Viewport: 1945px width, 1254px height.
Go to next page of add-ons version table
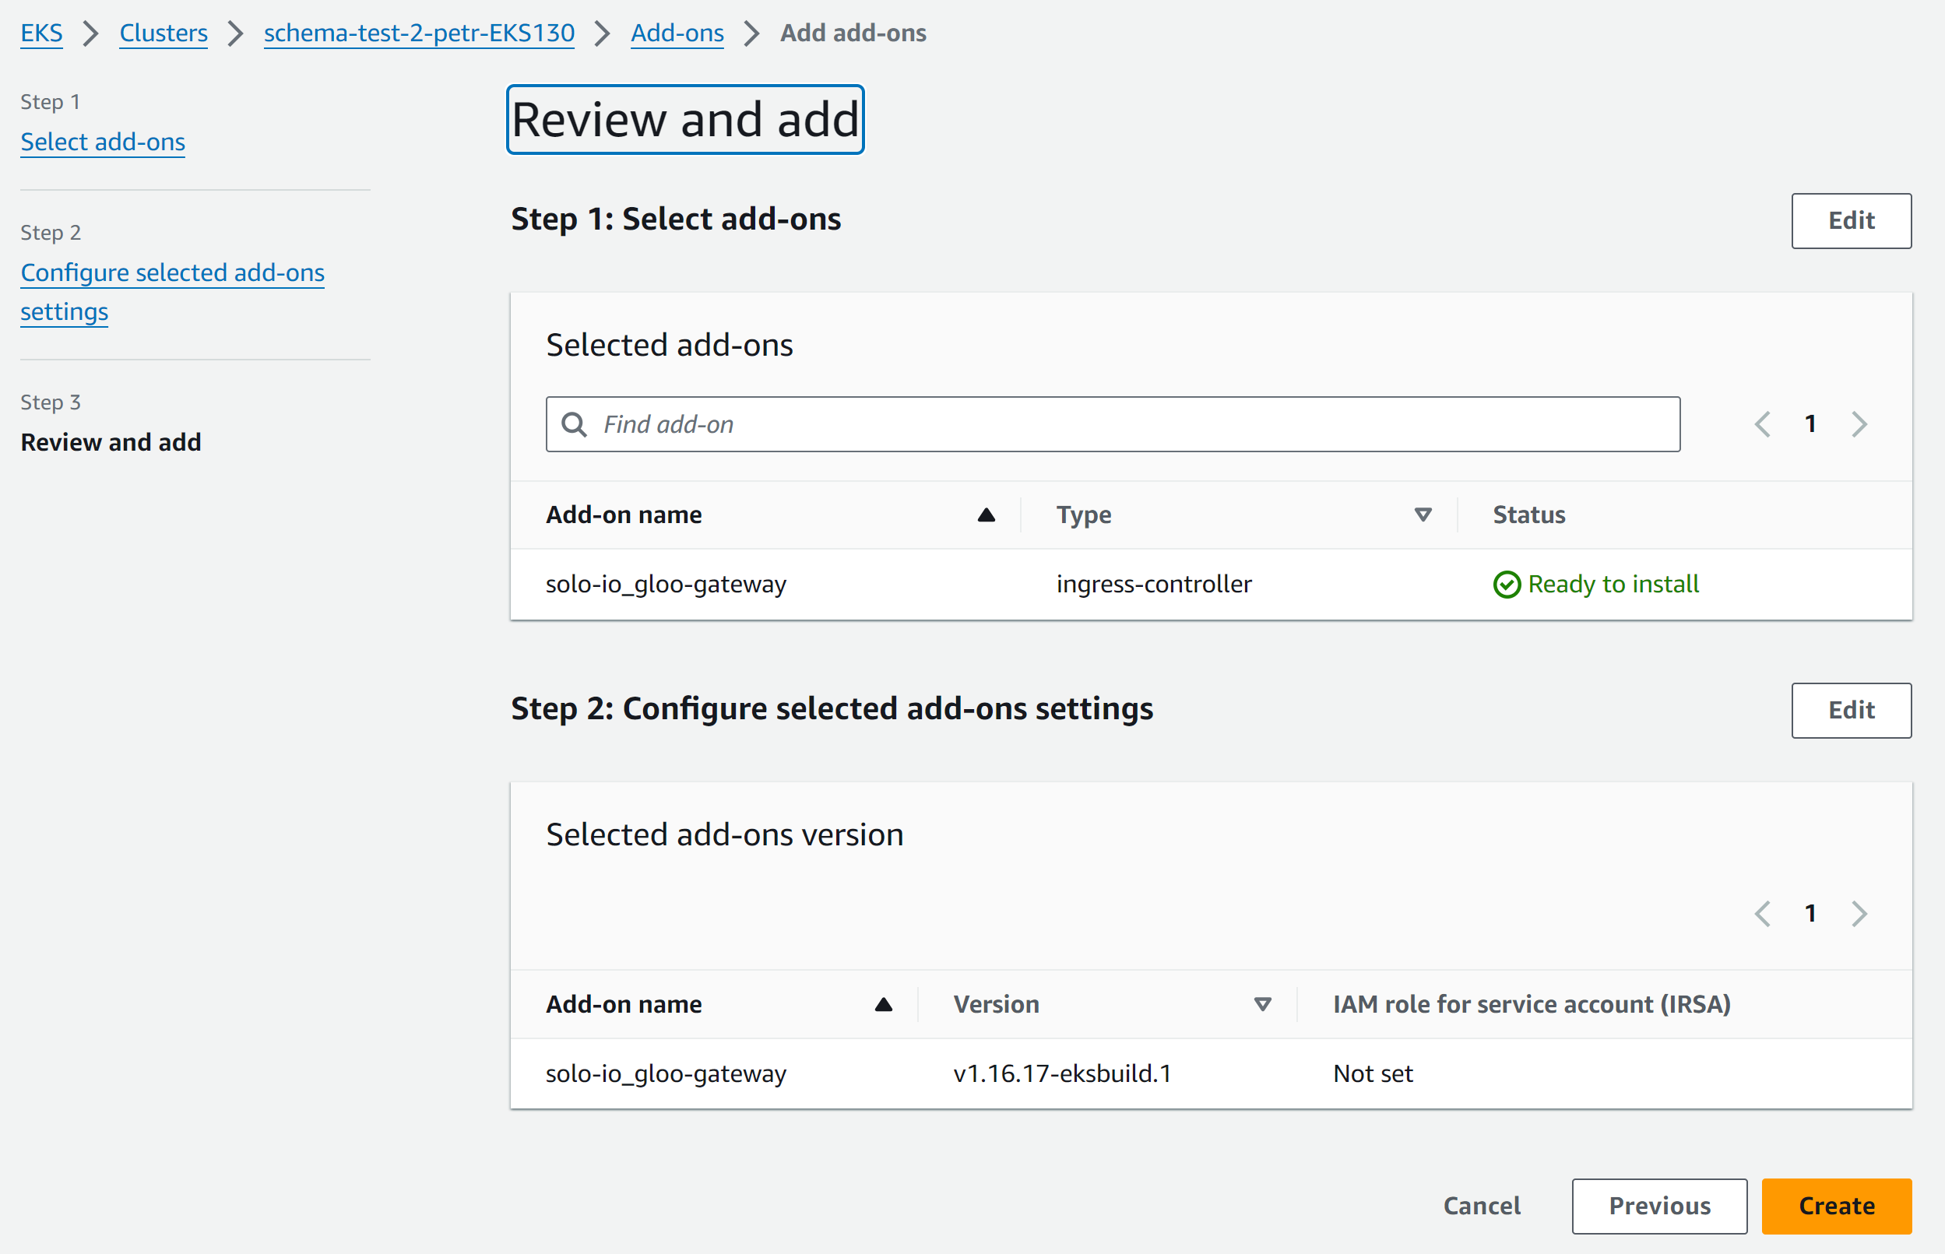tap(1859, 914)
